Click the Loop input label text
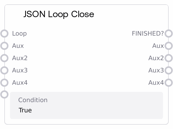Viewport: 173px width, 129px height. coord(19,34)
